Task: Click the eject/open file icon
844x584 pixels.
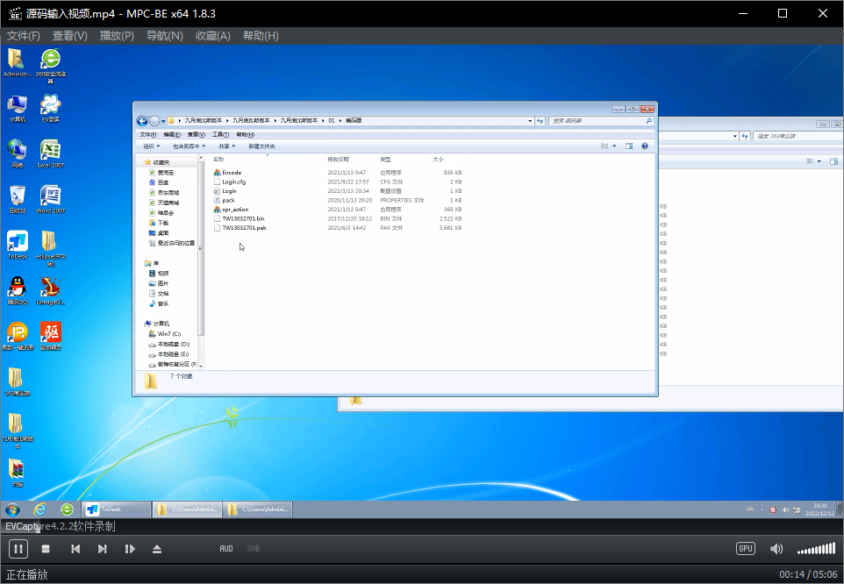Action: coord(157,549)
